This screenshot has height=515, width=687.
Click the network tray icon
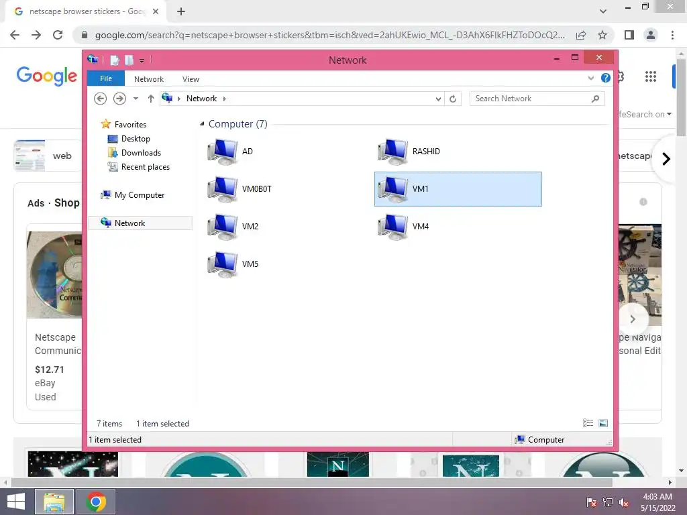coord(608,502)
